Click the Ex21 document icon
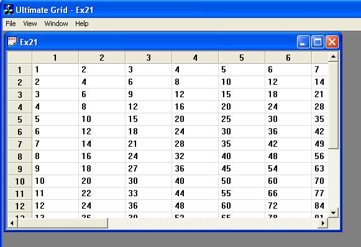Viewport: 361px width, 247px height. click(12, 41)
